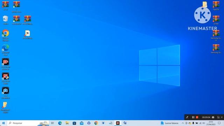Stop the screen recording with red square
Image resolution: width=224 pixels, height=126 pixels.
tap(197, 117)
